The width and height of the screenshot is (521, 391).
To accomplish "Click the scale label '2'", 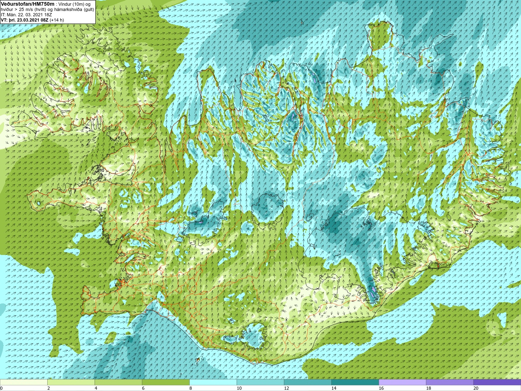I will click(48, 388).
